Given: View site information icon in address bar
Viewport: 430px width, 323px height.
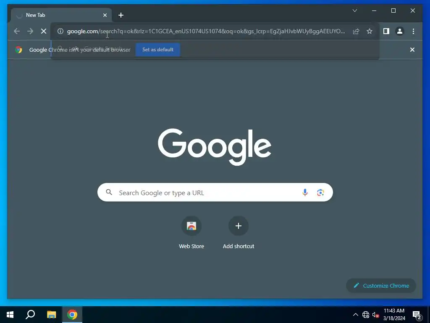Looking at the screenshot, I should [x=60, y=31].
